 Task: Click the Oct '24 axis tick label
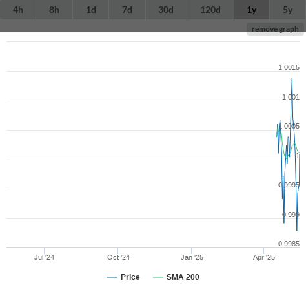[118, 257]
